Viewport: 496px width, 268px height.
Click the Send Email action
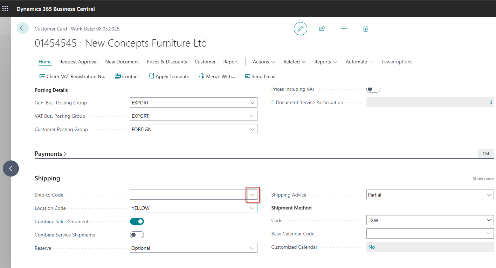260,76
